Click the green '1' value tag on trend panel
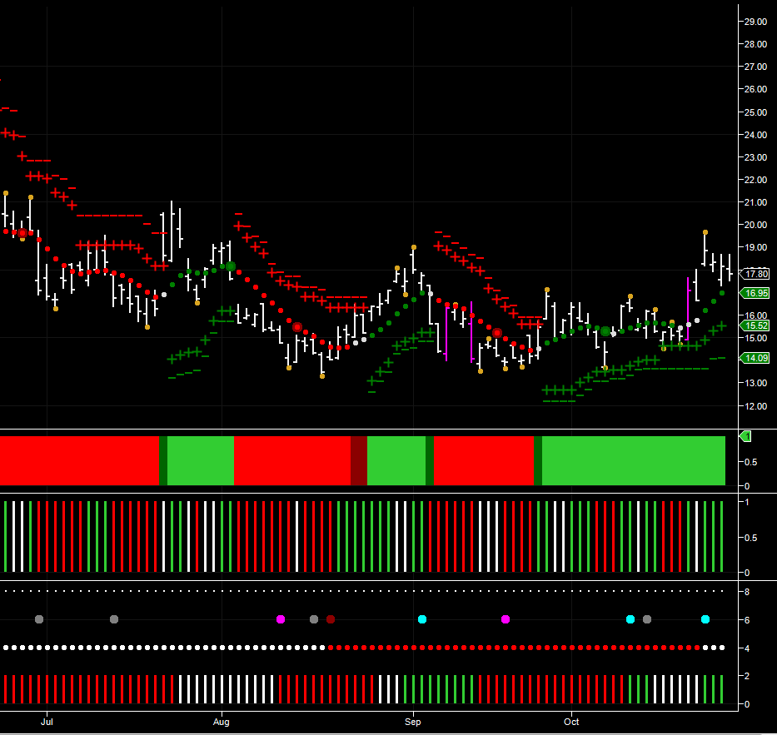777x735 pixels. [x=746, y=436]
